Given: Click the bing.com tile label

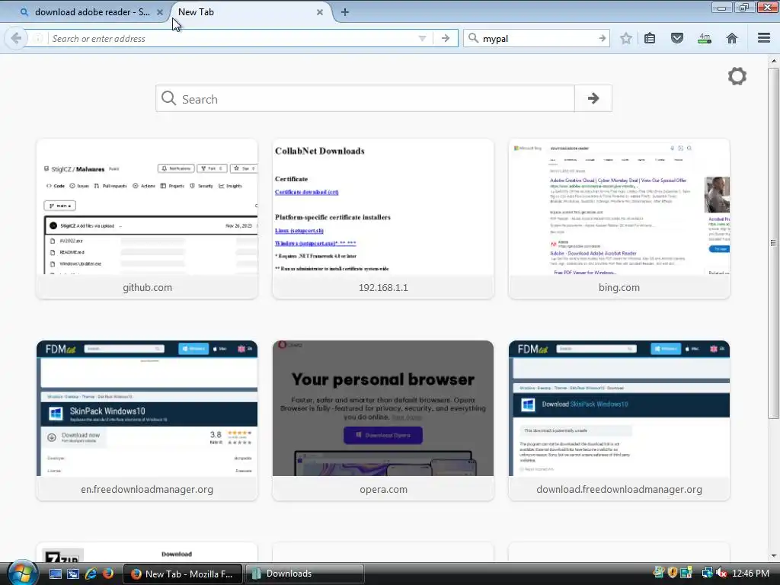Looking at the screenshot, I should (x=619, y=287).
